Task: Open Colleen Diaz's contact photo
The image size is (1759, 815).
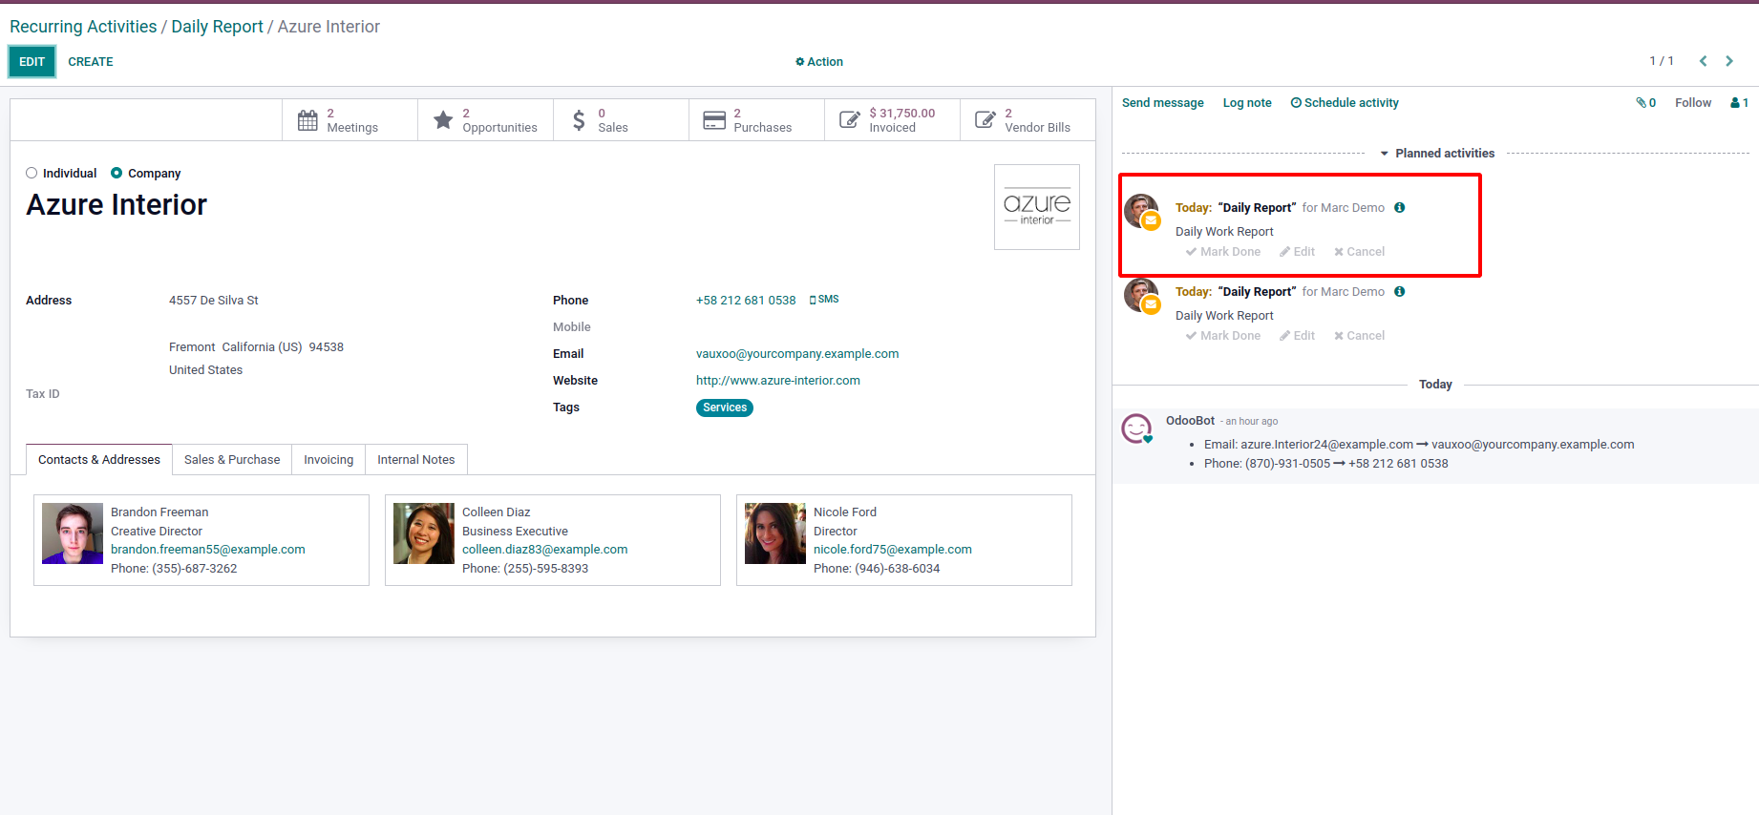Action: pyautogui.click(x=424, y=533)
